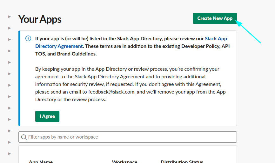275x163 pixels.
Task: Click the Distribution Status column header
Action: coord(182,161)
